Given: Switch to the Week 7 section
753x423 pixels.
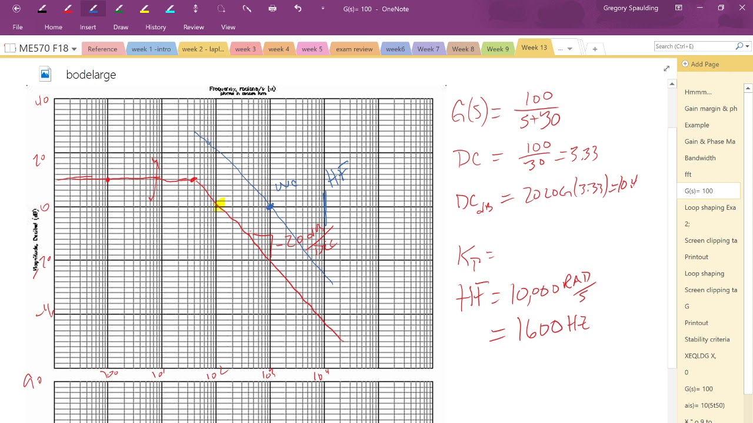Looking at the screenshot, I should 428,49.
